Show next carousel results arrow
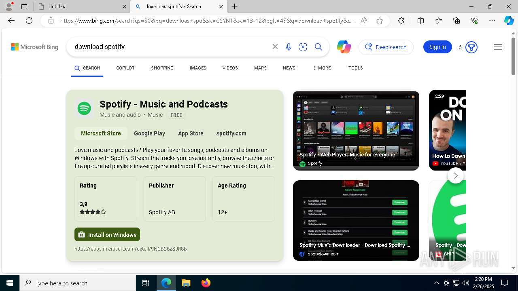 coord(456,175)
